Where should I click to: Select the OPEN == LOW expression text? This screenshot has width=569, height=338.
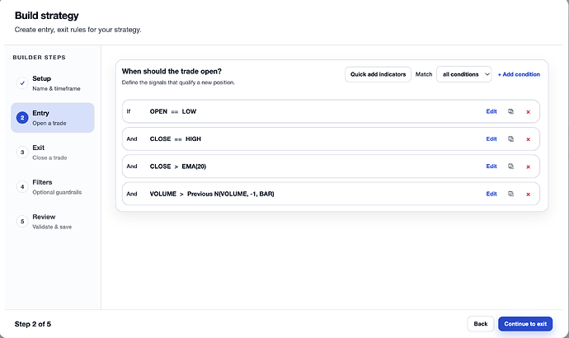point(173,111)
